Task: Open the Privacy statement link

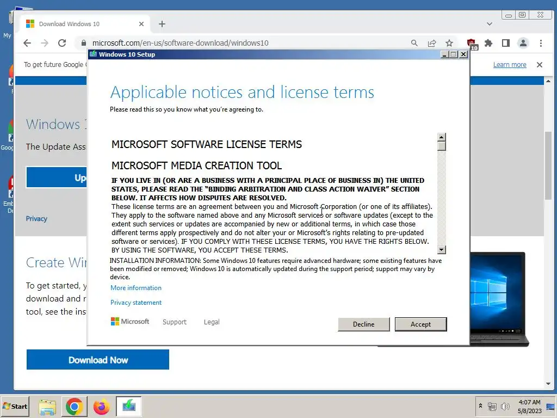Action: 135,303
